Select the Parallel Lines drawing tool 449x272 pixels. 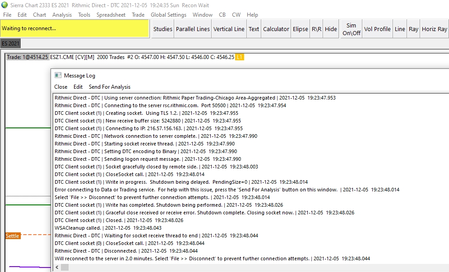[x=193, y=29]
